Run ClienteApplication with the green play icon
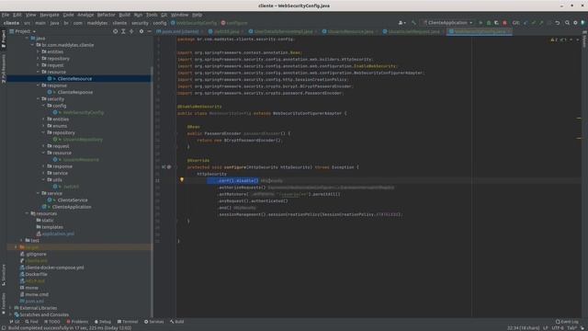 (x=481, y=23)
